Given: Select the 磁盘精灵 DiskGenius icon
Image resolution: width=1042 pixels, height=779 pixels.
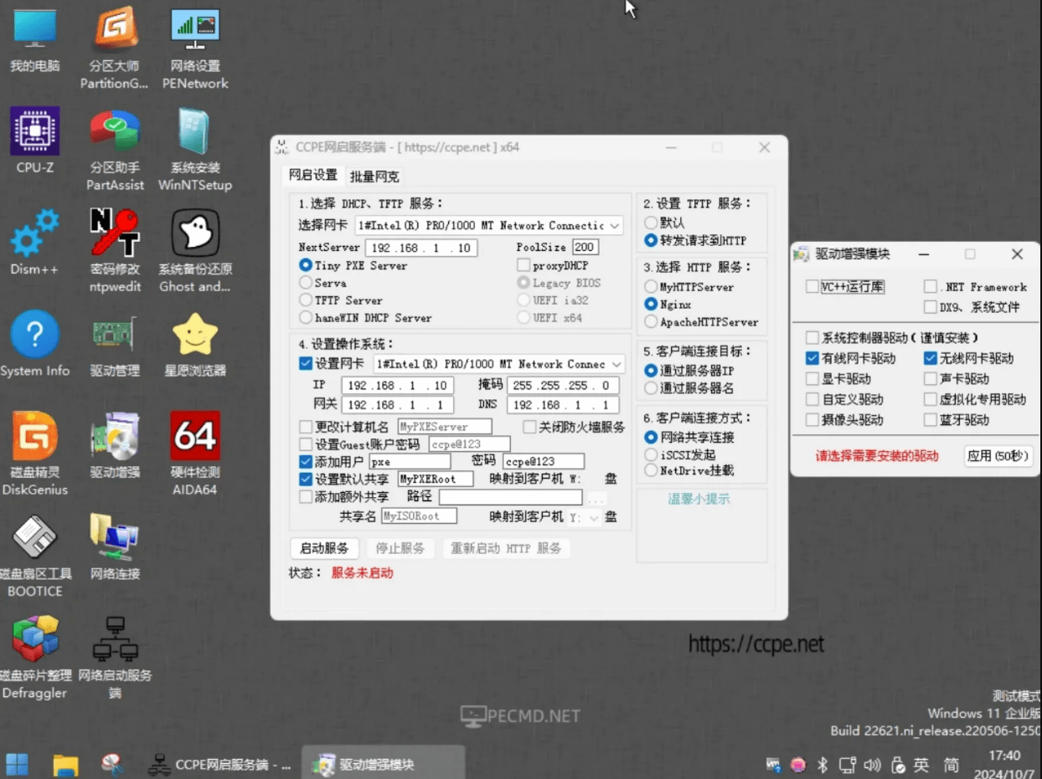Looking at the screenshot, I should coord(34,454).
